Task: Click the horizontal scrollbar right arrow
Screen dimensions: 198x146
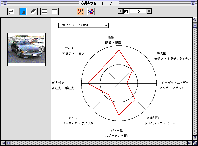Action: [190, 143]
